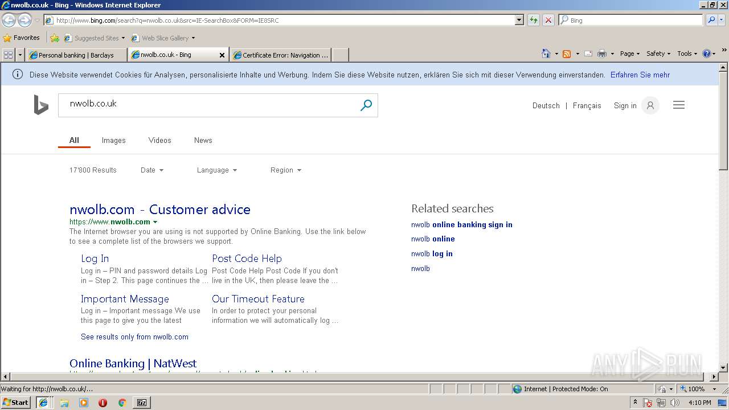Open Bing account avatar icon

coord(650,105)
